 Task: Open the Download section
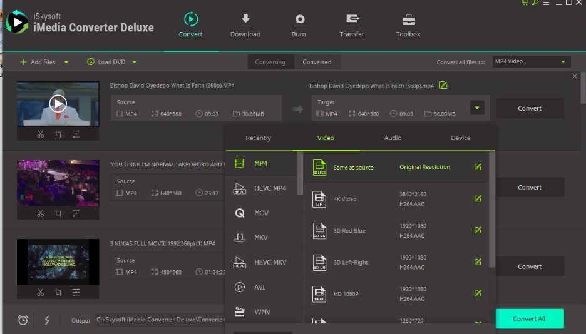[245, 26]
